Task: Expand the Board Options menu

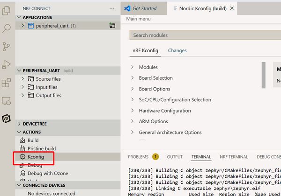Action: point(132,89)
